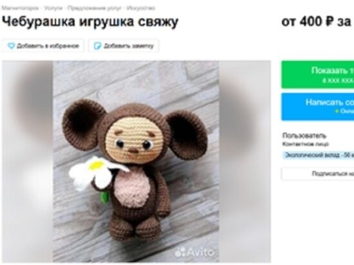This screenshot has height=265, width=354.
Task: Click the heart favorites icon
Action: [x=11, y=46]
